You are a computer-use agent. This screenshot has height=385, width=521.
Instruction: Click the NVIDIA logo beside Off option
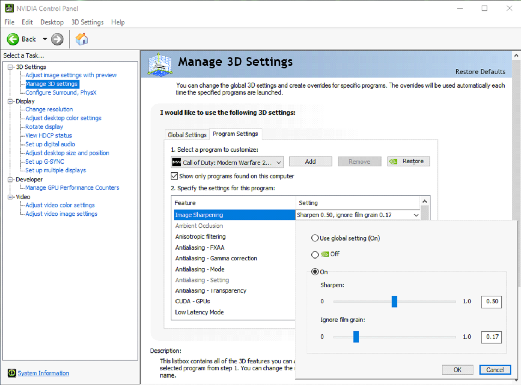coord(325,254)
